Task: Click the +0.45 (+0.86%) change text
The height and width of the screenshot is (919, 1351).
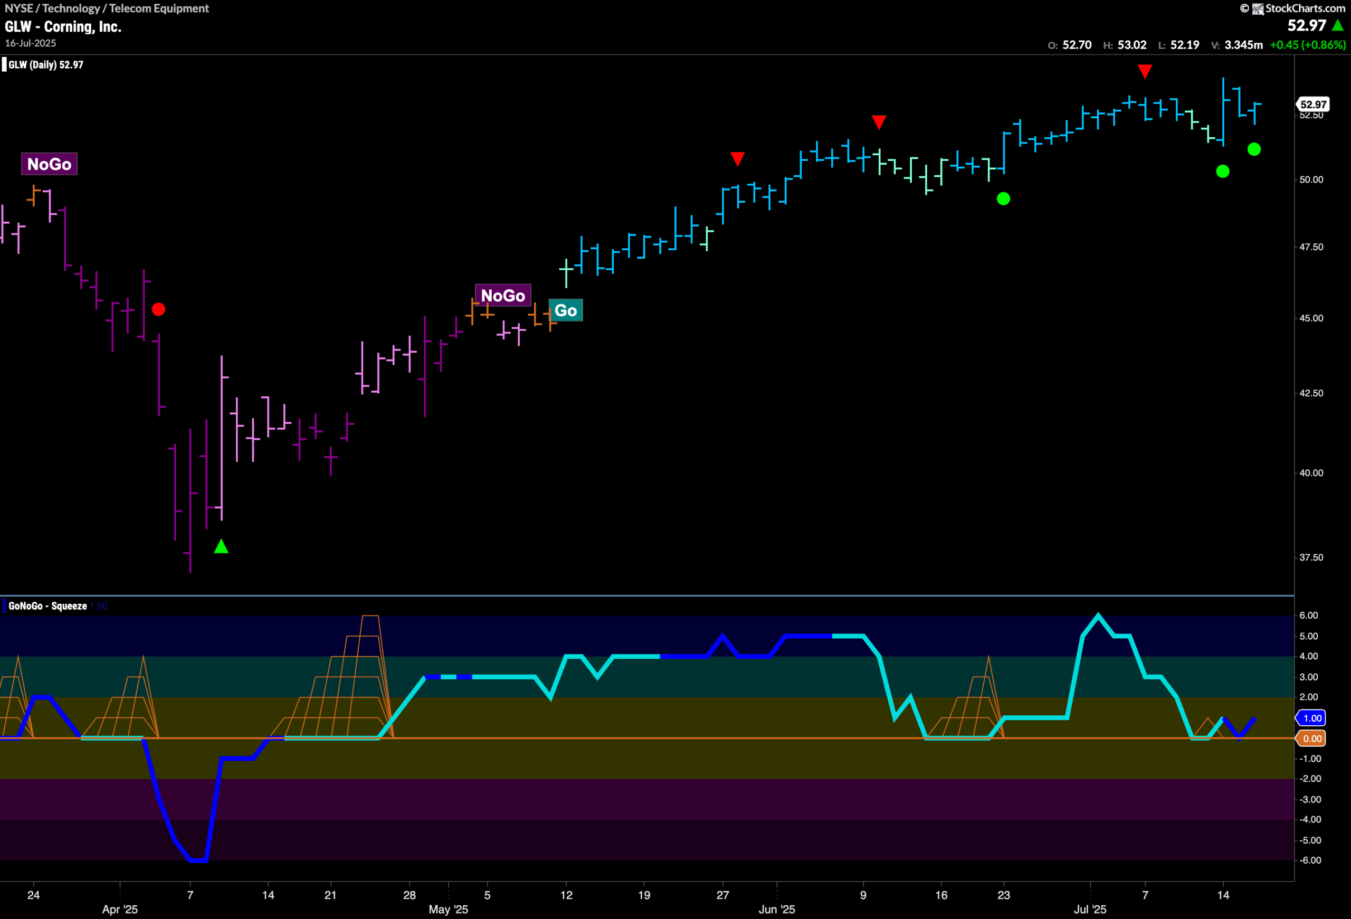Action: click(1308, 45)
